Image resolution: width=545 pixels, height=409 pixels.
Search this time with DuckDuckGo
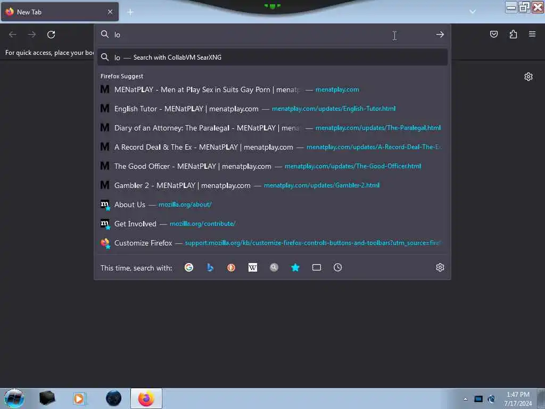231,267
